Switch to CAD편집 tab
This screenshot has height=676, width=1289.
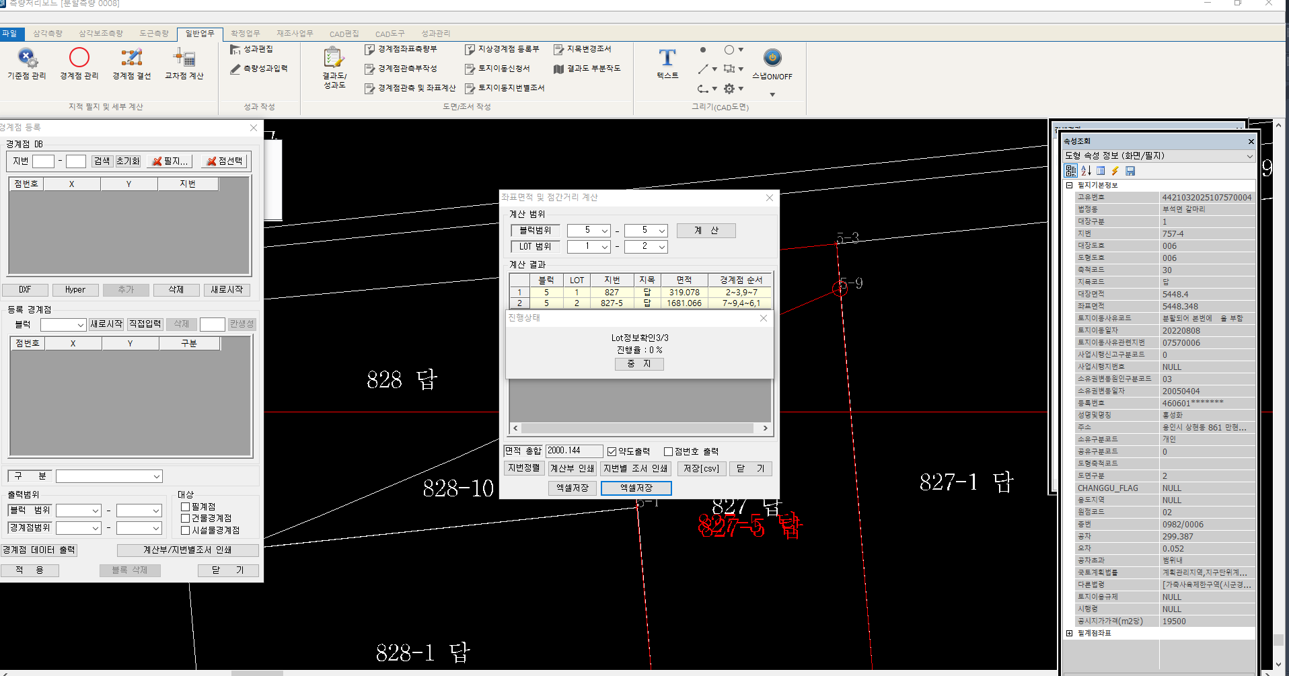[344, 34]
